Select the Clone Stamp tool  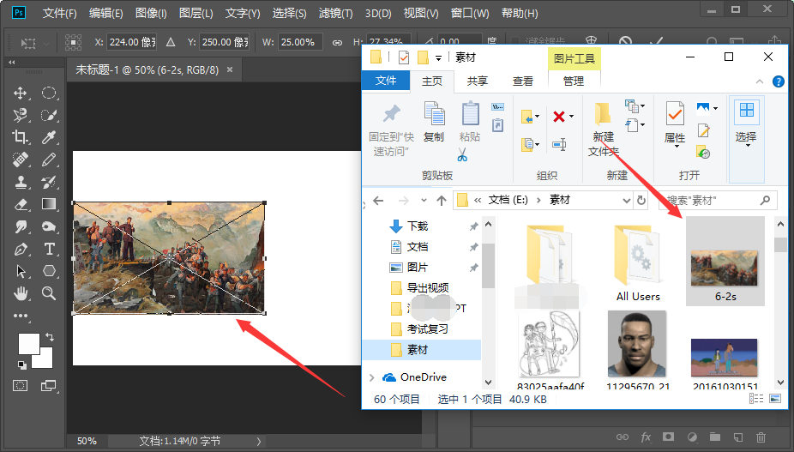21,182
